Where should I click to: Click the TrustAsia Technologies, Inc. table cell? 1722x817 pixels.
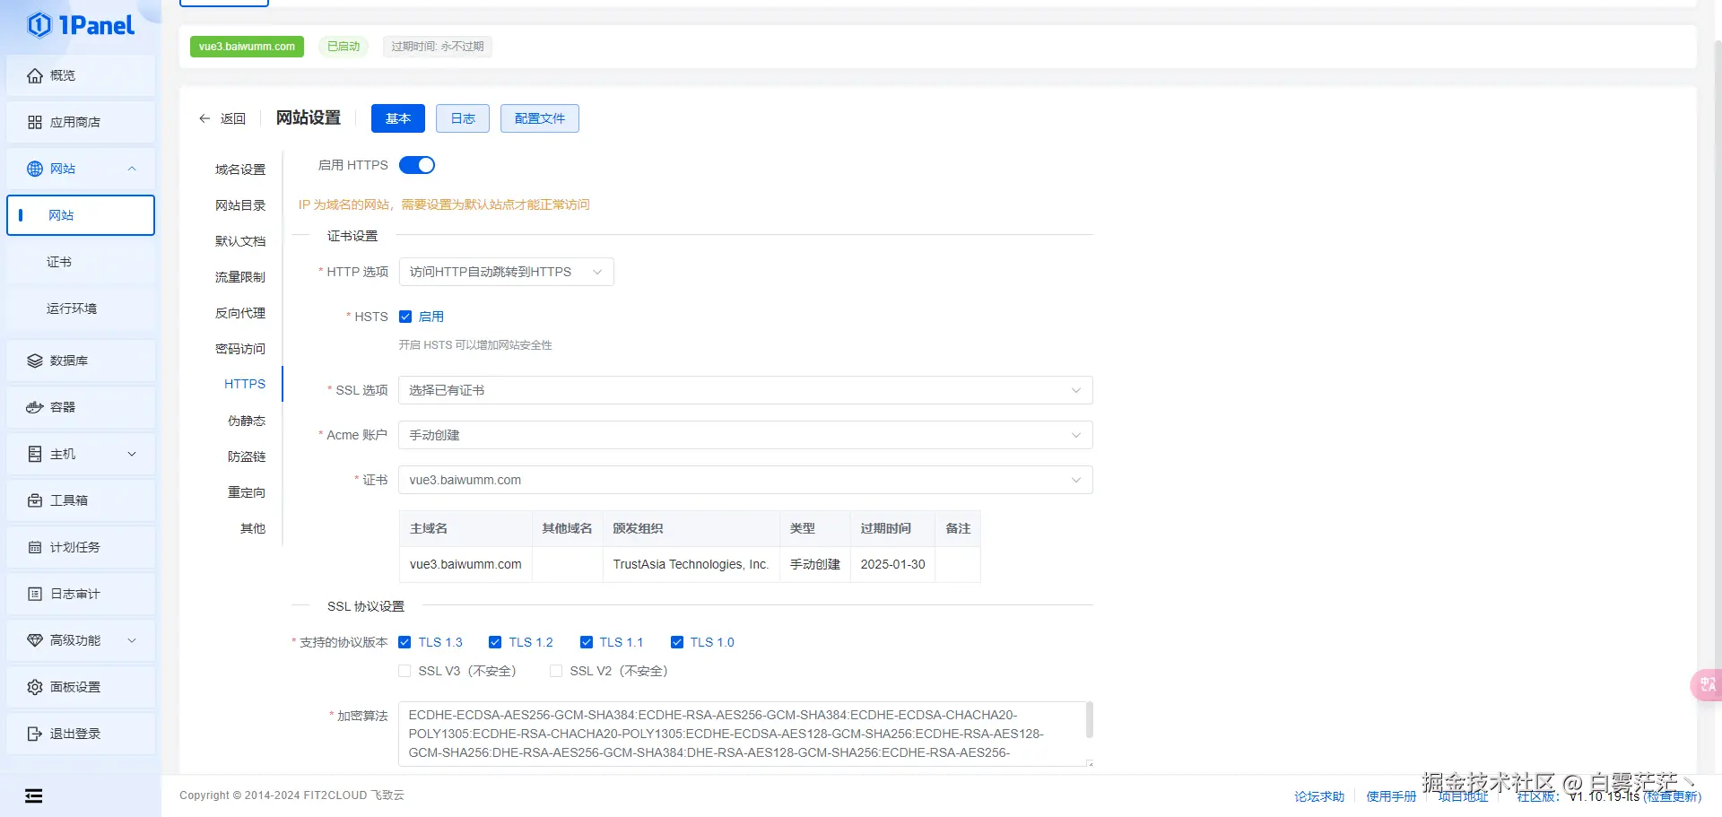691,564
